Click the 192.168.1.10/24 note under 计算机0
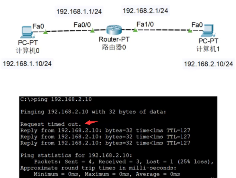This screenshot has height=178, width=236. point(27,64)
